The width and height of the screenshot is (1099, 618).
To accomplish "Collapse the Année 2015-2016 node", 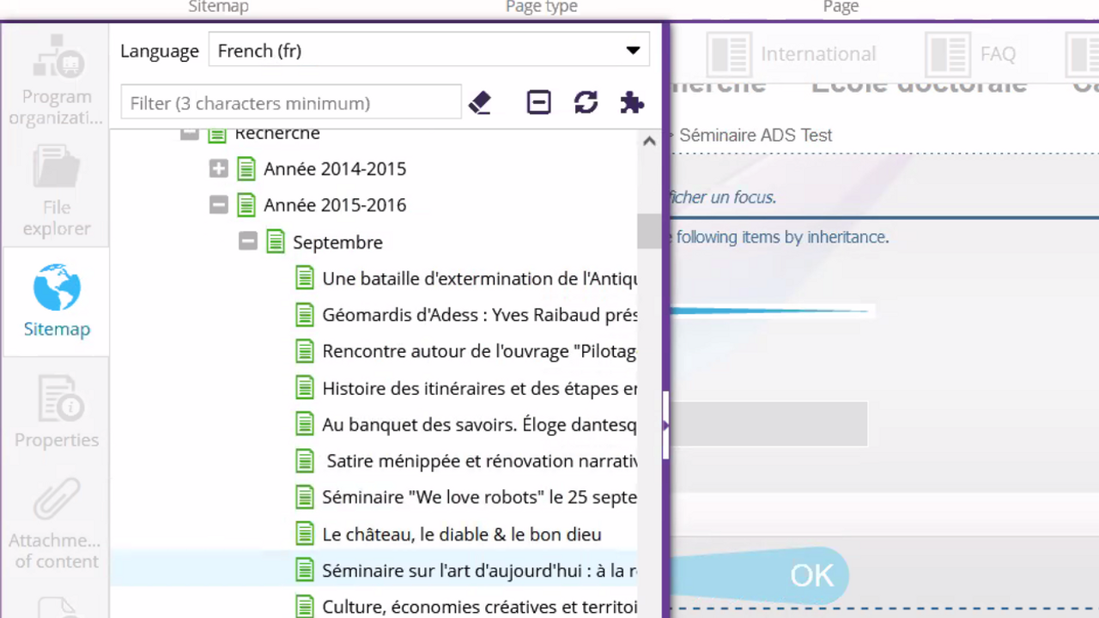I will [x=219, y=205].
